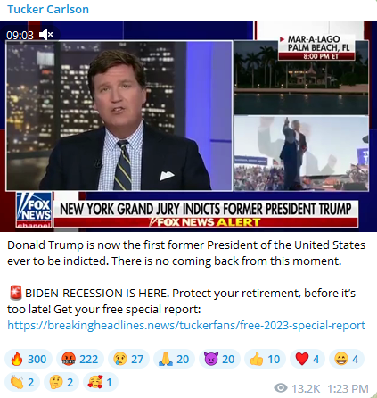Screen dimensions: 377x398
Task: Add the angry cursing face reaction
Action: tap(80, 359)
